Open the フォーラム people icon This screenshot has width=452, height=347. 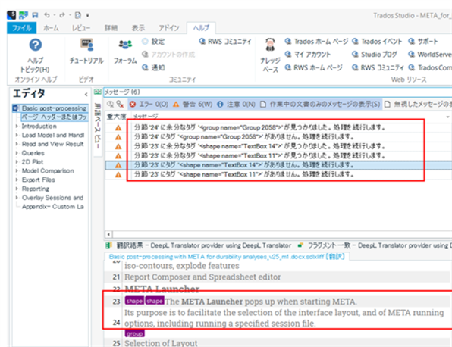click(125, 45)
